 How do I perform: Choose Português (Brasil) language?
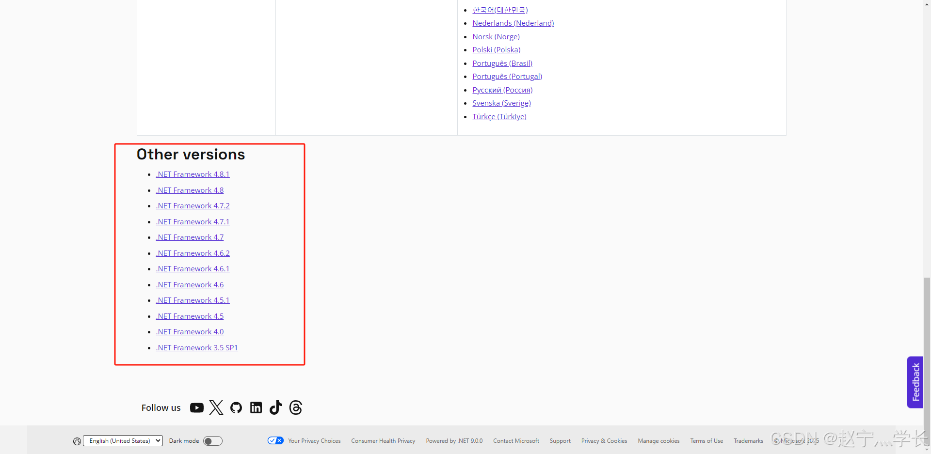[502, 63]
